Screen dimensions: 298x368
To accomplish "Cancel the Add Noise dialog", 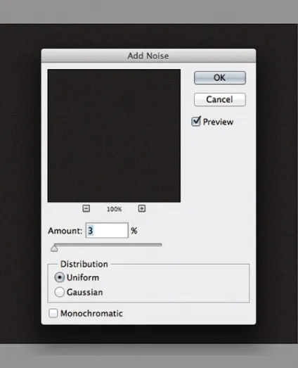I will [x=220, y=99].
